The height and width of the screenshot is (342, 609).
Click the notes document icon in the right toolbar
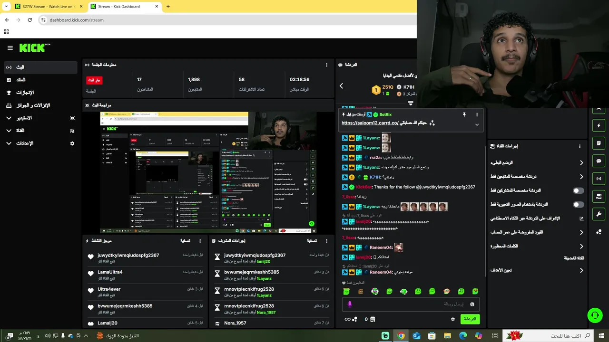[599, 143]
